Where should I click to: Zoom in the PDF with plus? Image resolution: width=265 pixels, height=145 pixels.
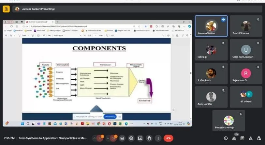(85, 36)
